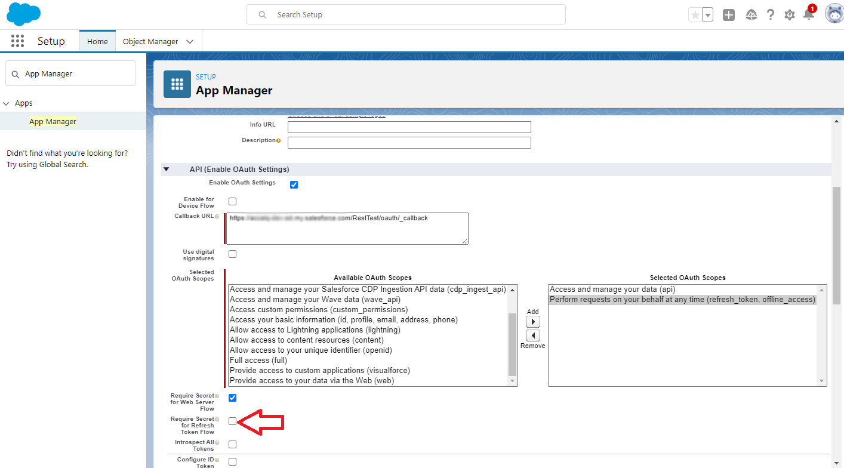844x468 pixels.
Task: Open the favorites list dropdown arrow
Action: point(708,15)
